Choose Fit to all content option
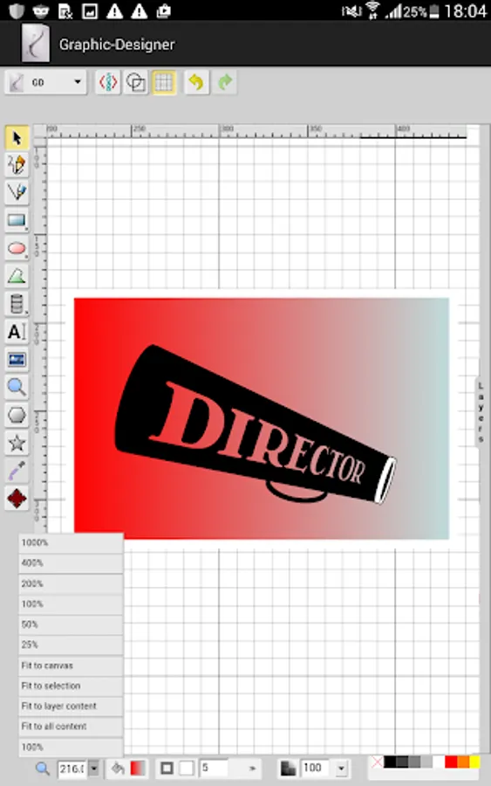This screenshot has width=491, height=786. 71,727
